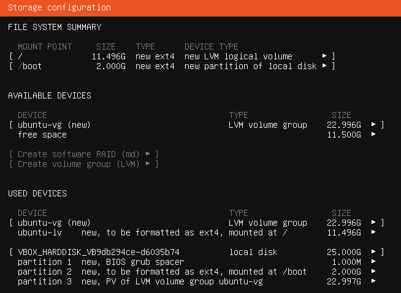
Task: Click arrow next to 11.500G free space
Action: [x=373, y=134]
